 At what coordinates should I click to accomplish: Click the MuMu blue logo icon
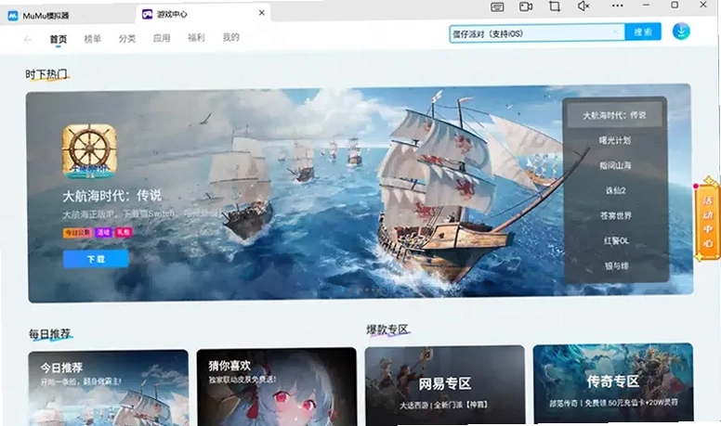click(x=13, y=16)
